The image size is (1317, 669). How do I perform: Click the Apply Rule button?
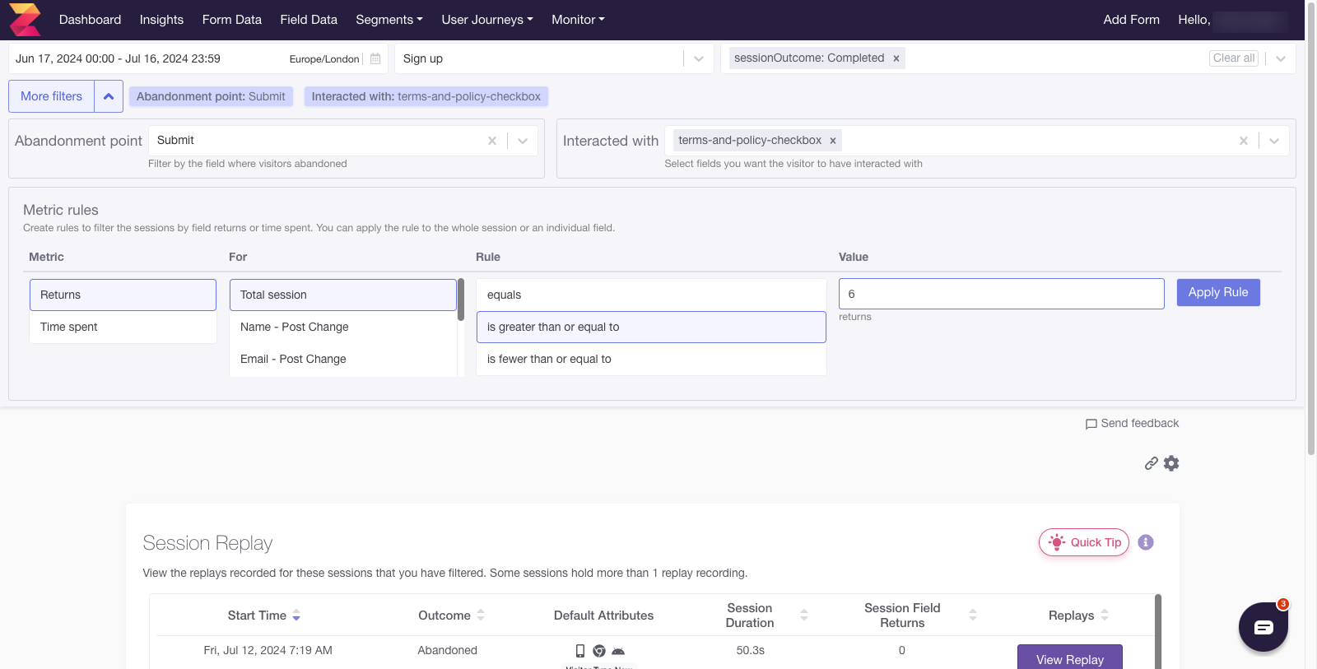[x=1218, y=292]
